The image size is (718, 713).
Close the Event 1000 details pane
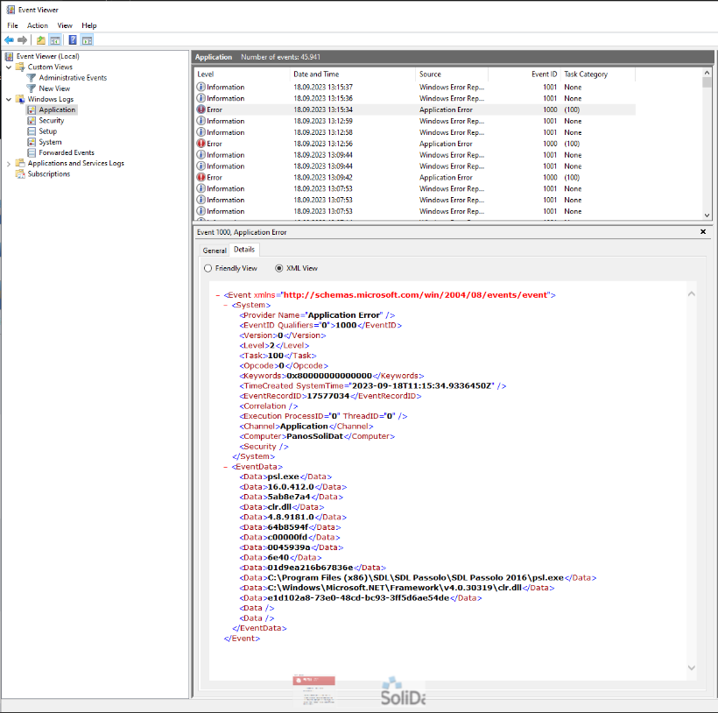(703, 232)
